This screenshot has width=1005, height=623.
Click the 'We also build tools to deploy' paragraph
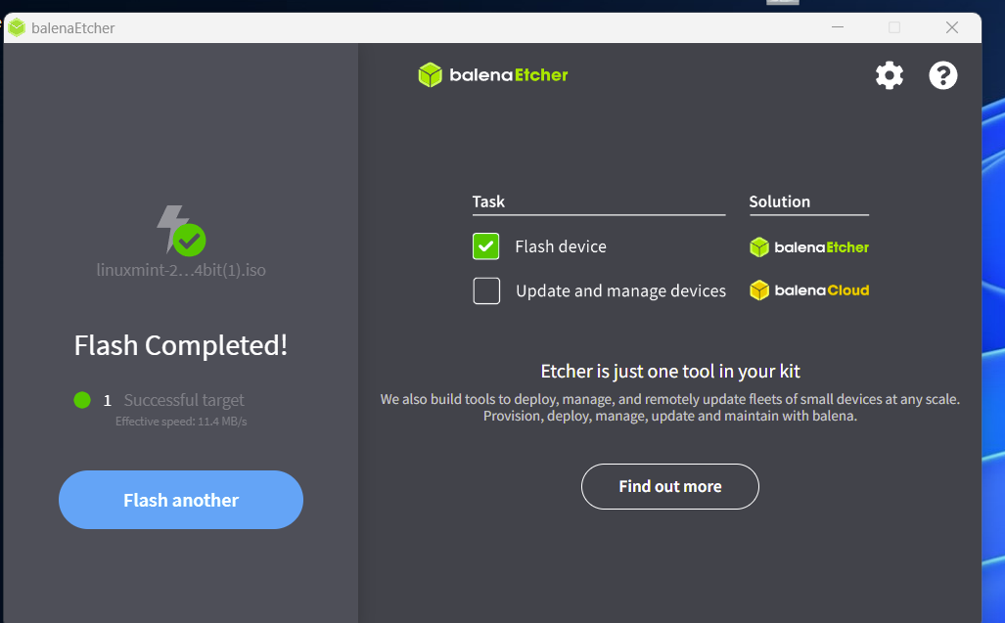click(669, 407)
